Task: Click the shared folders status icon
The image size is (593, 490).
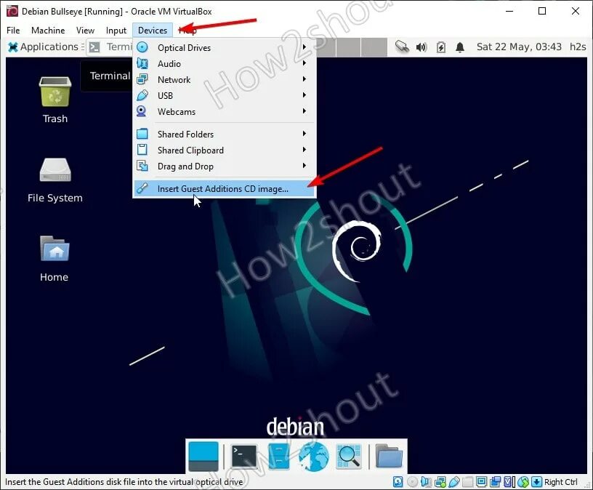Action: click(467, 482)
